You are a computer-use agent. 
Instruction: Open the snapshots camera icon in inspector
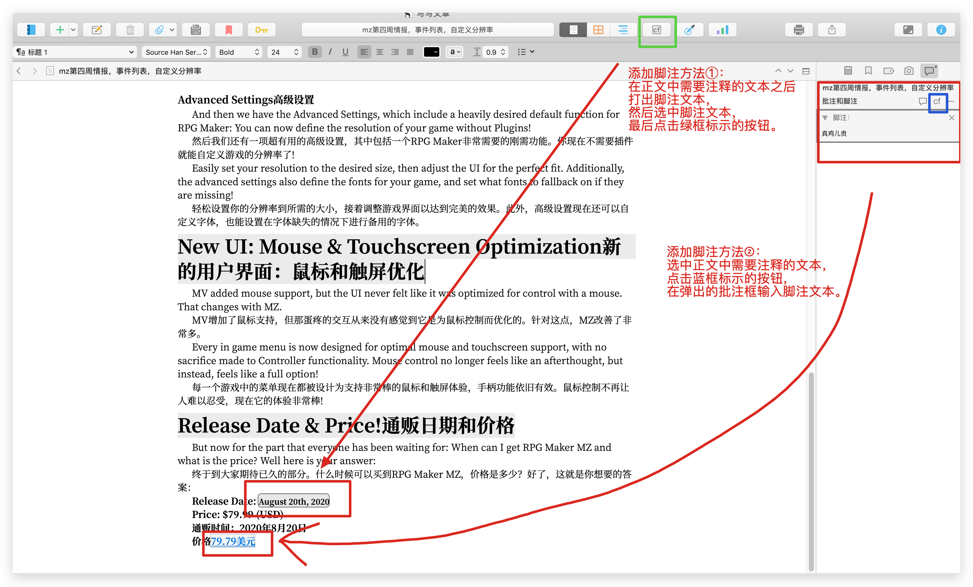[909, 71]
